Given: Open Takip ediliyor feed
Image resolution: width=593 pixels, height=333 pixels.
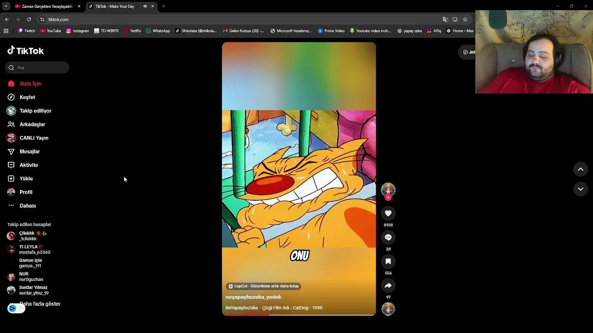Looking at the screenshot, I should pos(29,111).
